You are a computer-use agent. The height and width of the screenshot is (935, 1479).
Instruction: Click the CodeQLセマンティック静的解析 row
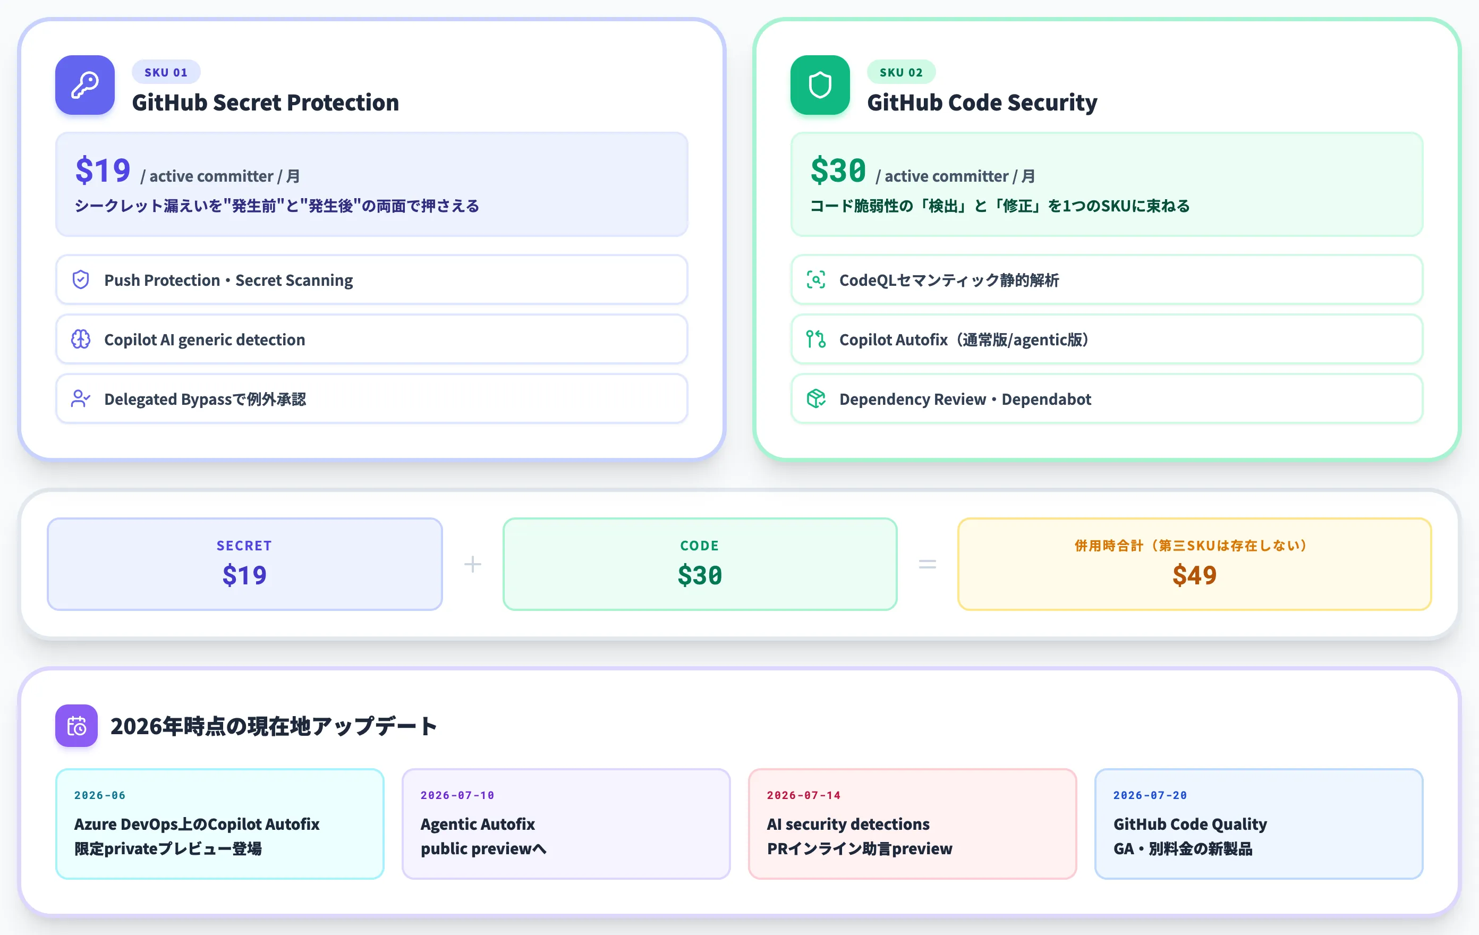[1107, 280]
